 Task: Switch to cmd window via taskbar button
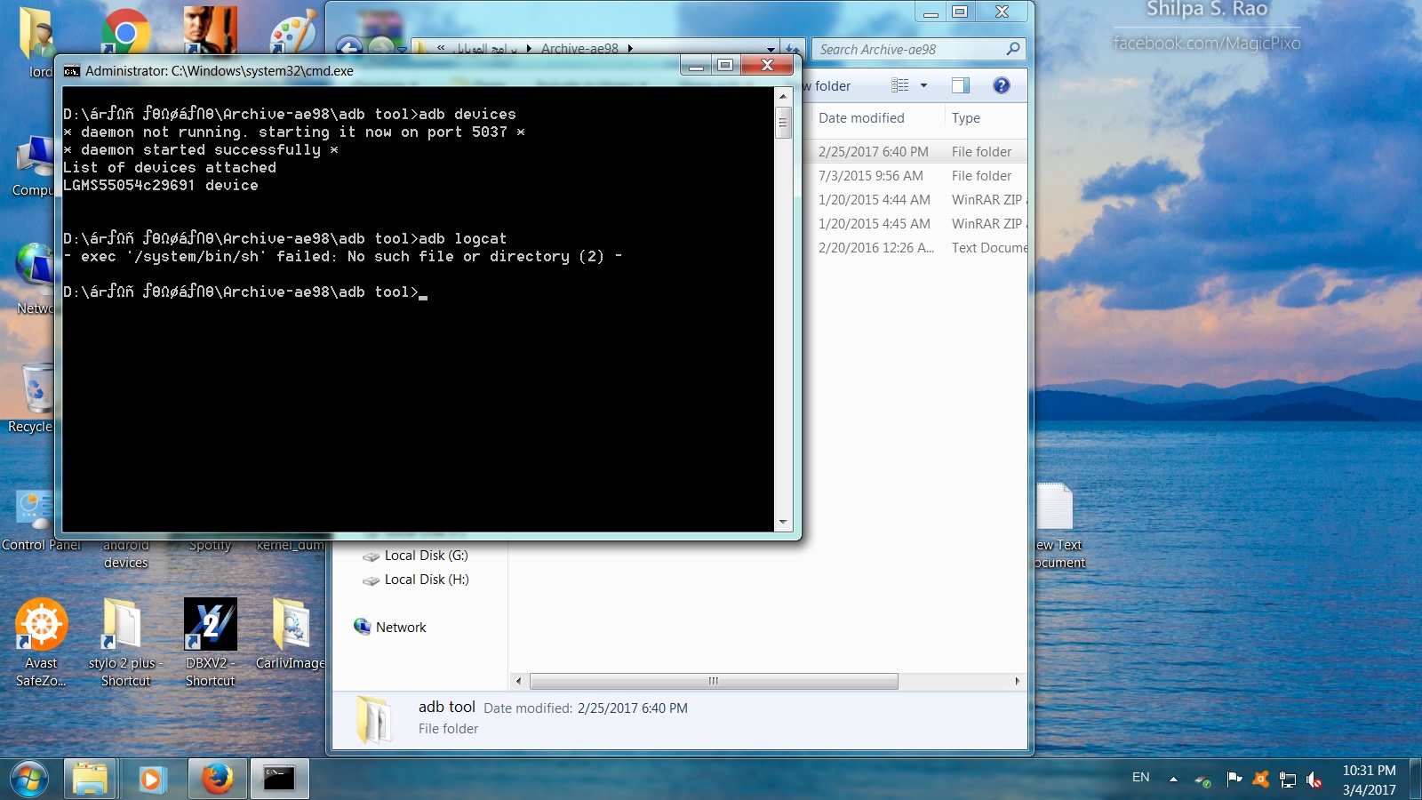click(279, 779)
